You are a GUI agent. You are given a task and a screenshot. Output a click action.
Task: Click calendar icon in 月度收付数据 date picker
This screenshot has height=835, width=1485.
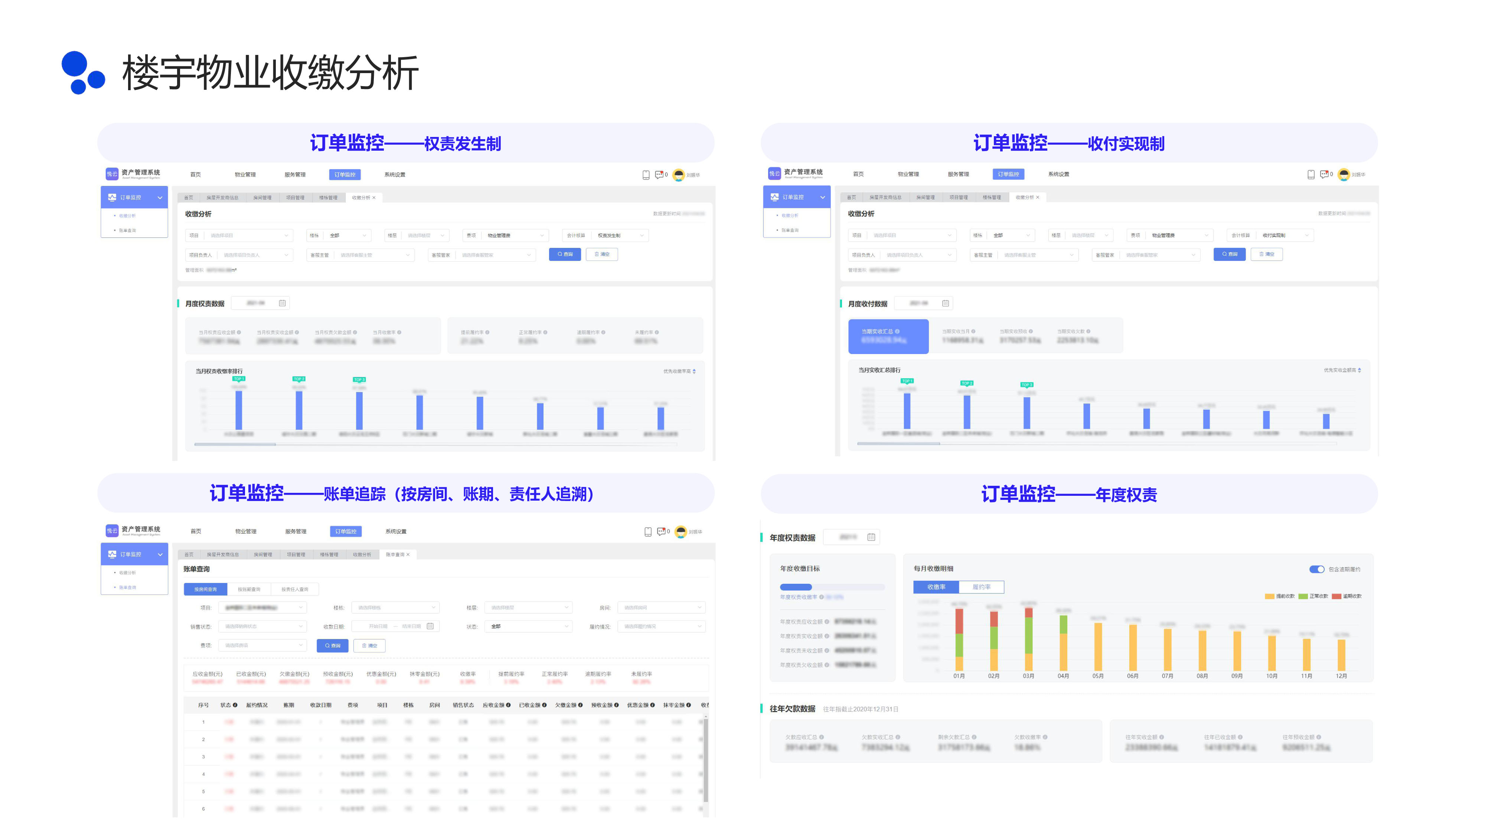point(946,303)
